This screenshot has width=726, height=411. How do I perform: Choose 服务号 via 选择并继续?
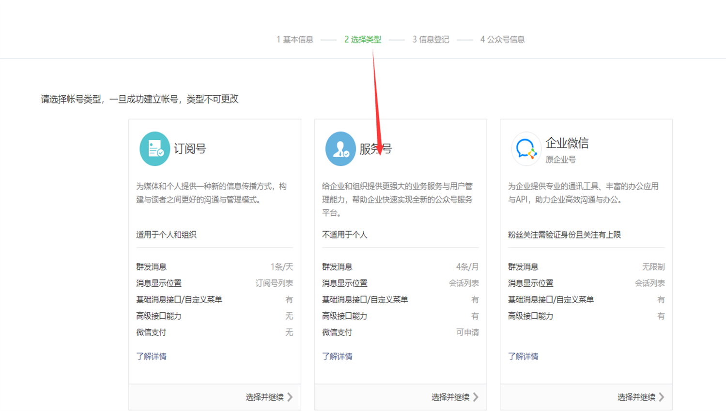(x=450, y=397)
